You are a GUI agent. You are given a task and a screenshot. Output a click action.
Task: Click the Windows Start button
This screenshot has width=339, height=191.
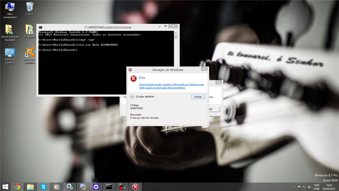click(x=5, y=187)
